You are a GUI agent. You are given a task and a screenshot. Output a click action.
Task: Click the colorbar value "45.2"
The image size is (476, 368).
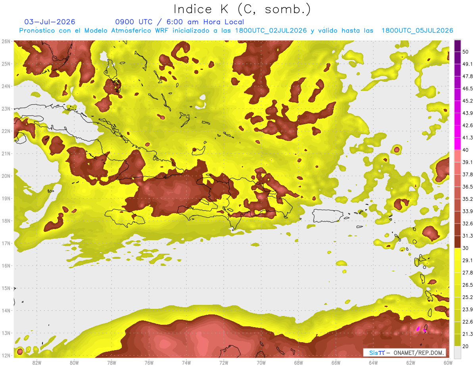click(468, 101)
